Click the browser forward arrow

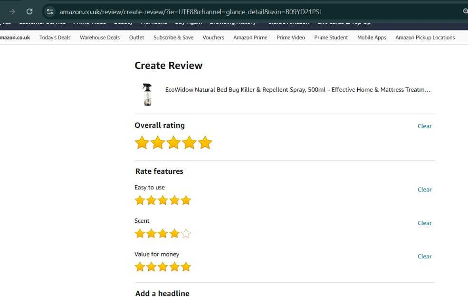[12, 11]
